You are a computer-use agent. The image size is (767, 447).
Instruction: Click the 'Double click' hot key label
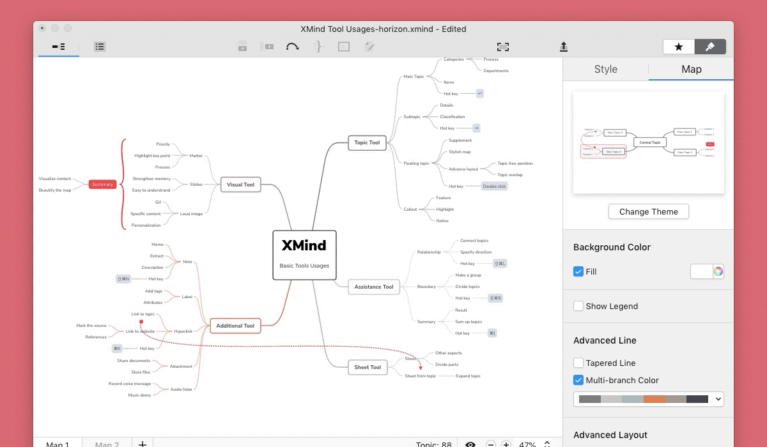[x=494, y=186]
